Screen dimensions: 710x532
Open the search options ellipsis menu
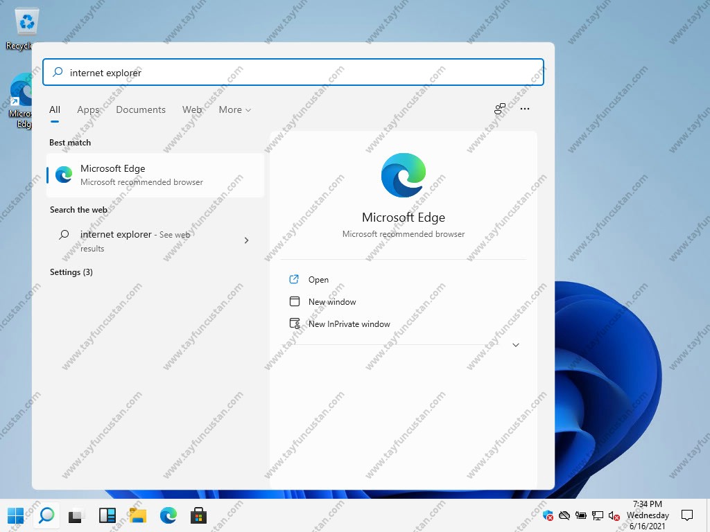(525, 109)
